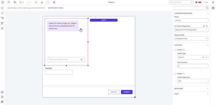Open the puzzle piece components icon

[2, 13]
